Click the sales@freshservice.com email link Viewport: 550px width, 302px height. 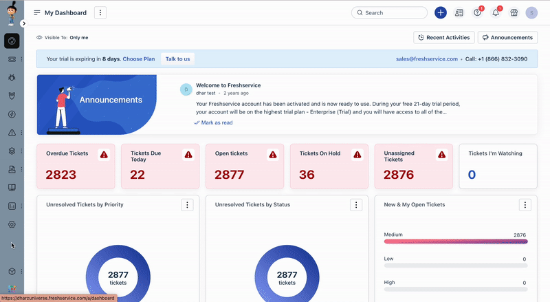(427, 59)
